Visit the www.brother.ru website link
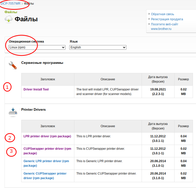 (x=164, y=27)
